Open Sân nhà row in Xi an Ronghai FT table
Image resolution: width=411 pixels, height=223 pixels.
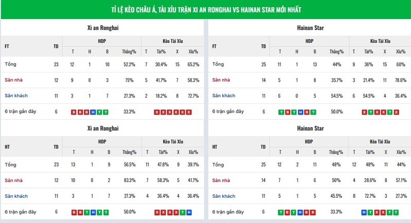pyautogui.click(x=13, y=80)
